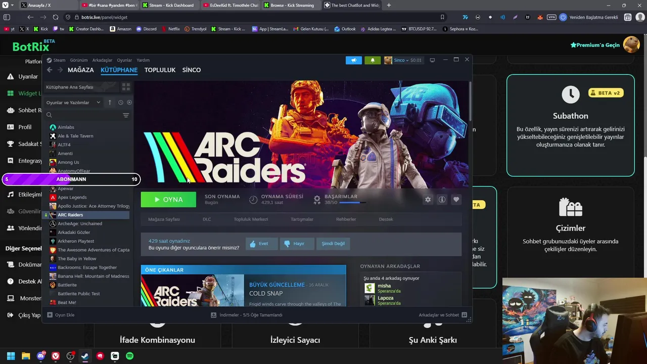Click the Subathon clock icon card
This screenshot has height=364, width=647.
pos(571,94)
